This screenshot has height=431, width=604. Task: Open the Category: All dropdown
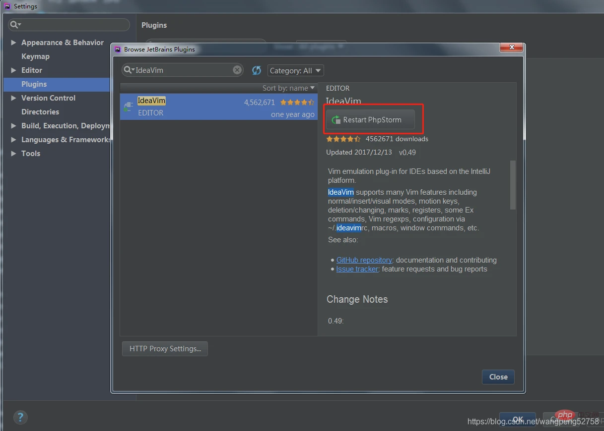pos(295,70)
